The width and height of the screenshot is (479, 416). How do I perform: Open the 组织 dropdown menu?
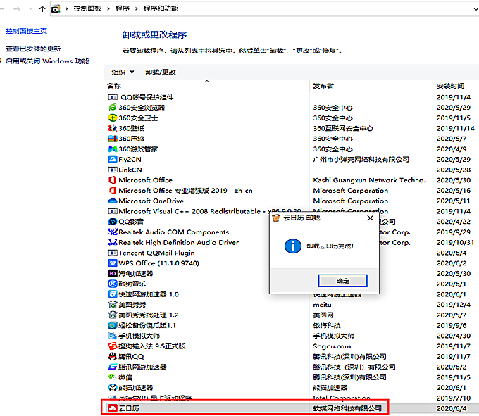123,72
